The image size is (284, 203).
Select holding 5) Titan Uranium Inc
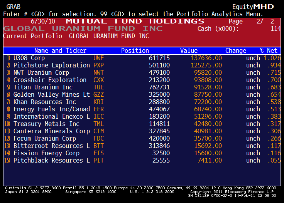click(142, 87)
